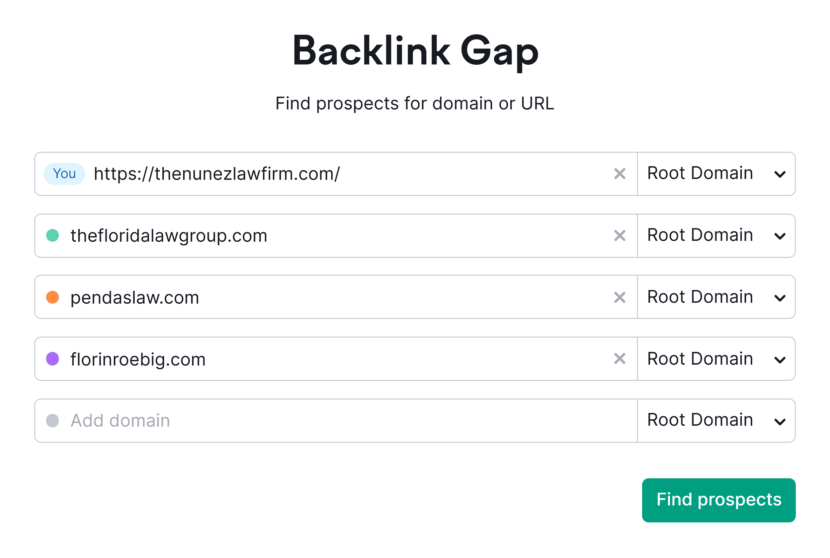
Task: Click the green dot beside thefloridalawgroup.com
Action: pyautogui.click(x=54, y=236)
